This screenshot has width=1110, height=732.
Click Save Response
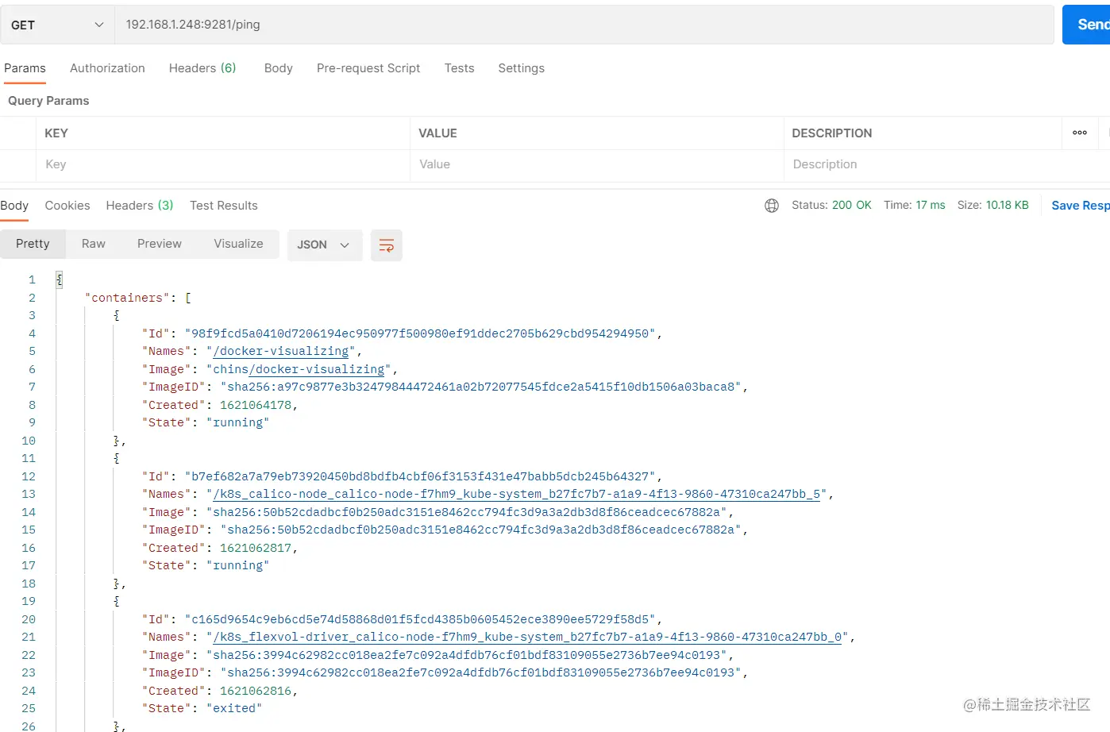[1080, 206]
